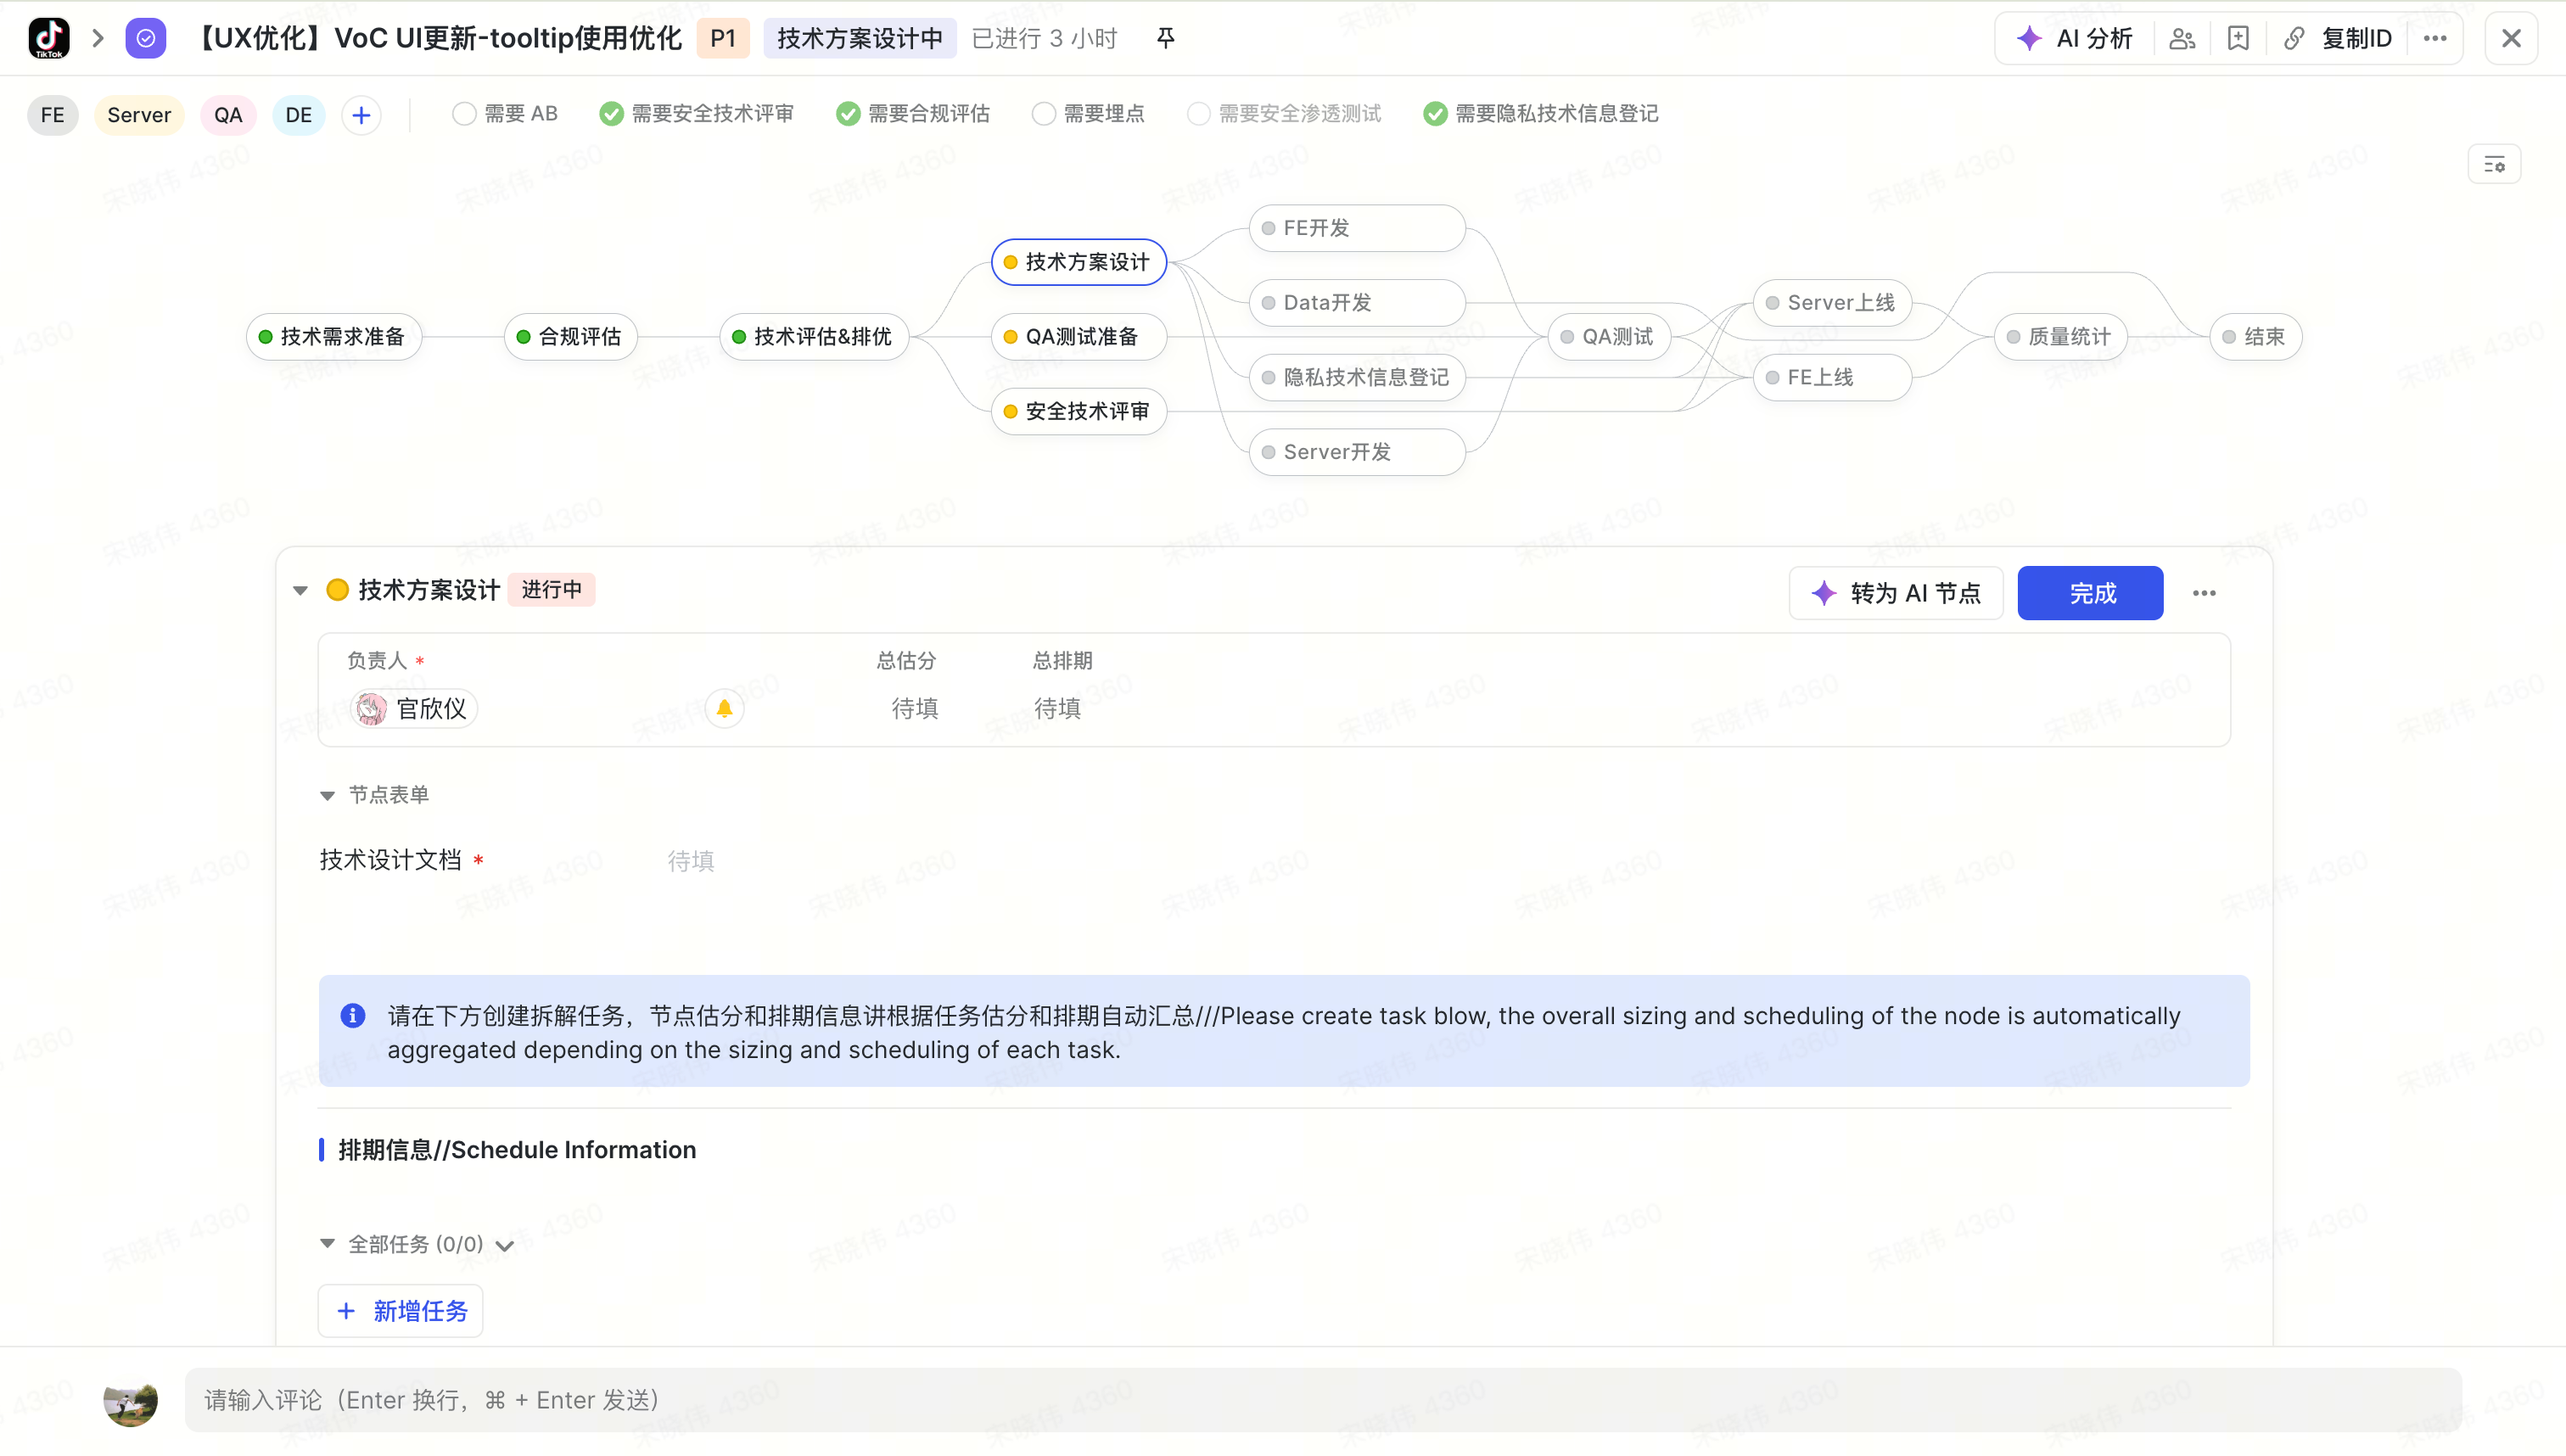Click 总排期 待填 value
The width and height of the screenshot is (2566, 1456).
coord(1057,708)
